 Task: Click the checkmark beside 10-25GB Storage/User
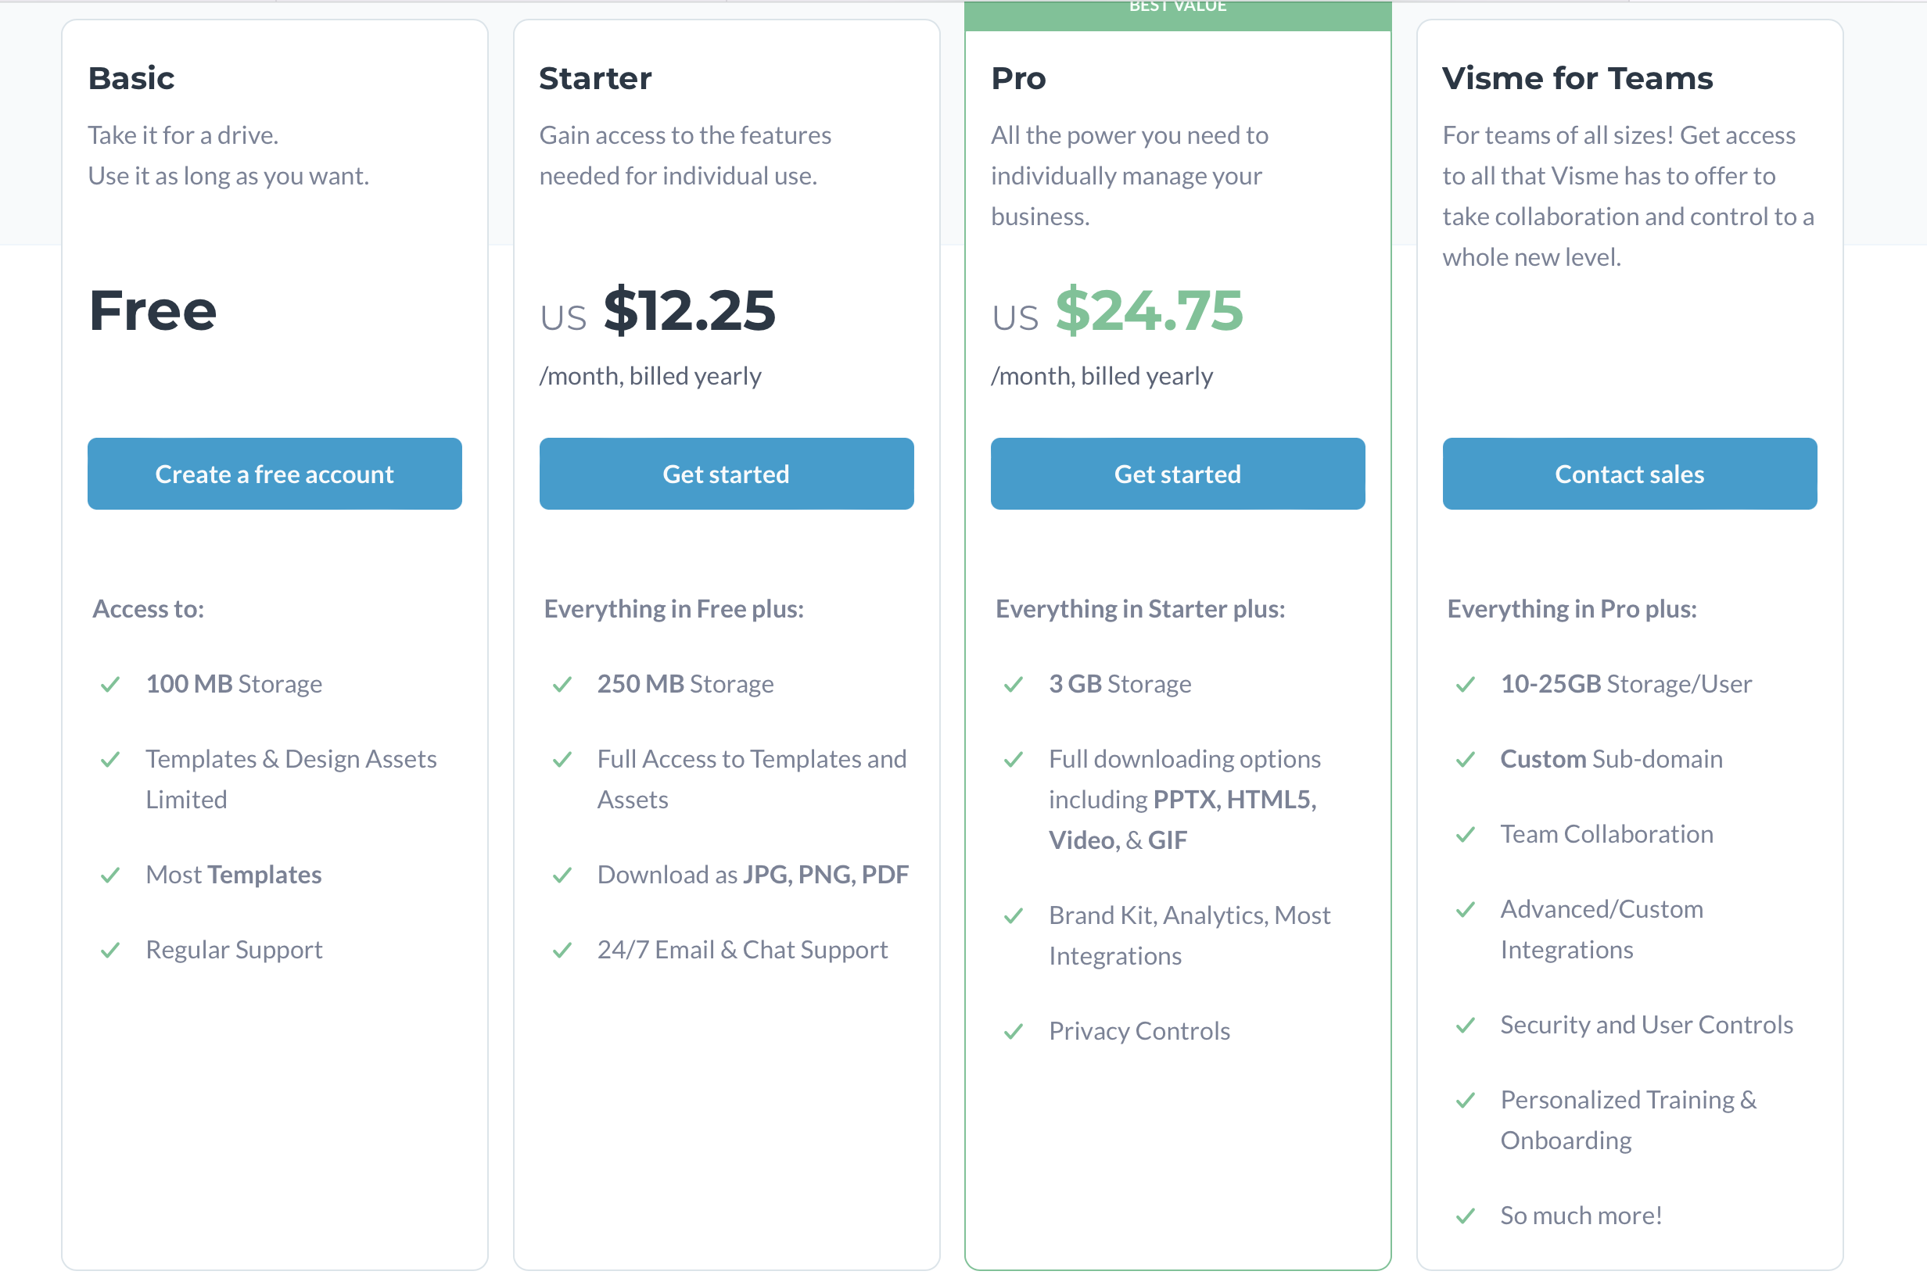pyautogui.click(x=1466, y=684)
